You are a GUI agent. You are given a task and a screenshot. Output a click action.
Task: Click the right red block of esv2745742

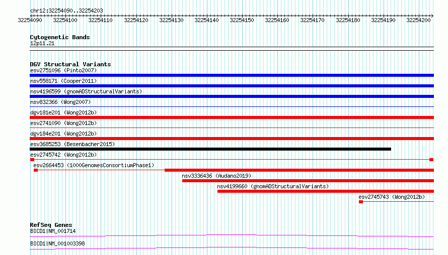point(431,160)
